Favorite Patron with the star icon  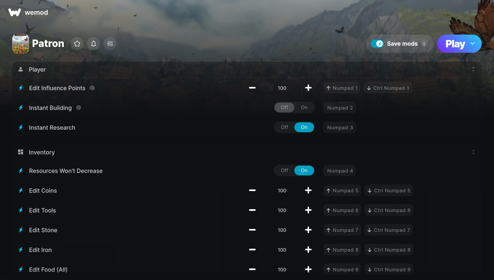[77, 44]
